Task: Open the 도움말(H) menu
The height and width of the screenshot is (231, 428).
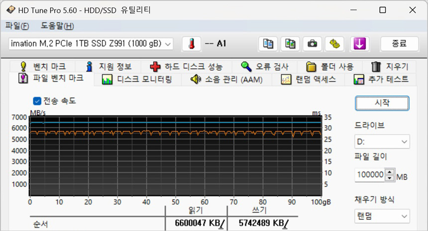Action: pos(57,26)
